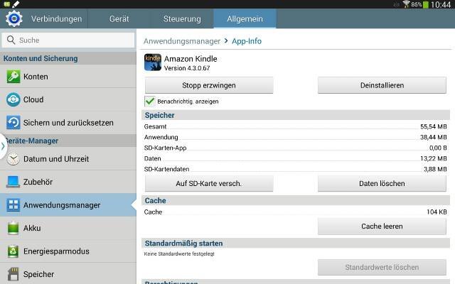Tap the SD-Karten-App 0,00 B row
The height and width of the screenshot is (284, 455).
[296, 148]
